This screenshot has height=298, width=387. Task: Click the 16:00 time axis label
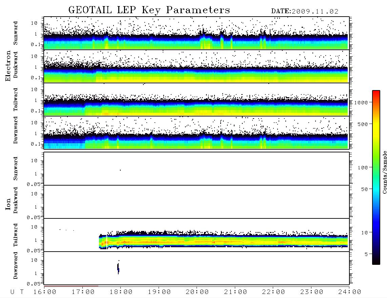point(45,292)
